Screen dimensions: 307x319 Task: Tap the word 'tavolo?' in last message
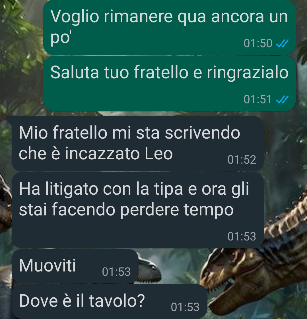[117, 301]
